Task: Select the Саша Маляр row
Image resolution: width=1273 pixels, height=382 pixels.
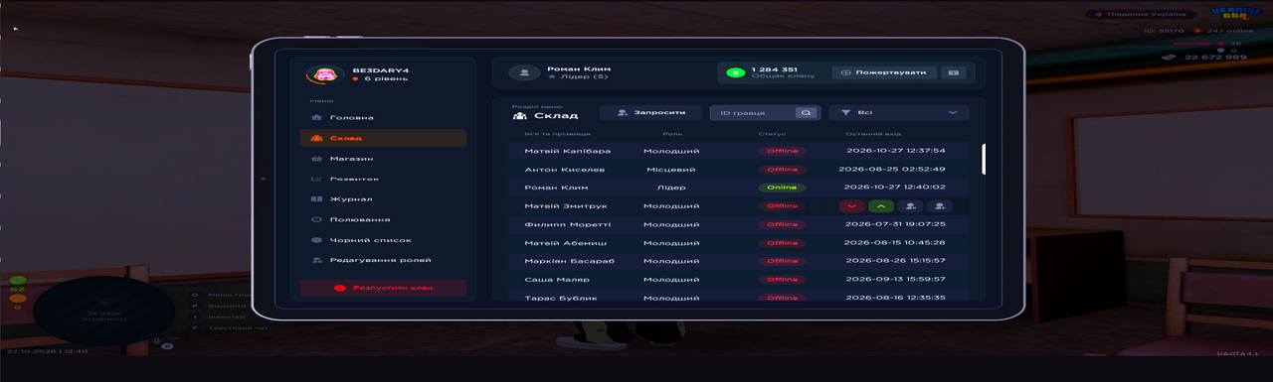Action: coord(740,280)
